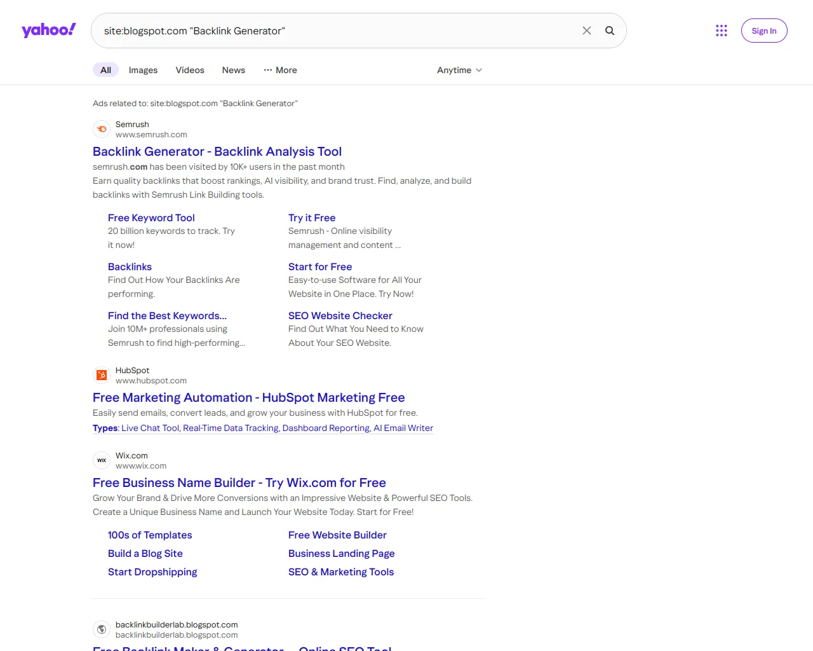Open the More menu
Viewport: 813px width, 651px height.
280,70
